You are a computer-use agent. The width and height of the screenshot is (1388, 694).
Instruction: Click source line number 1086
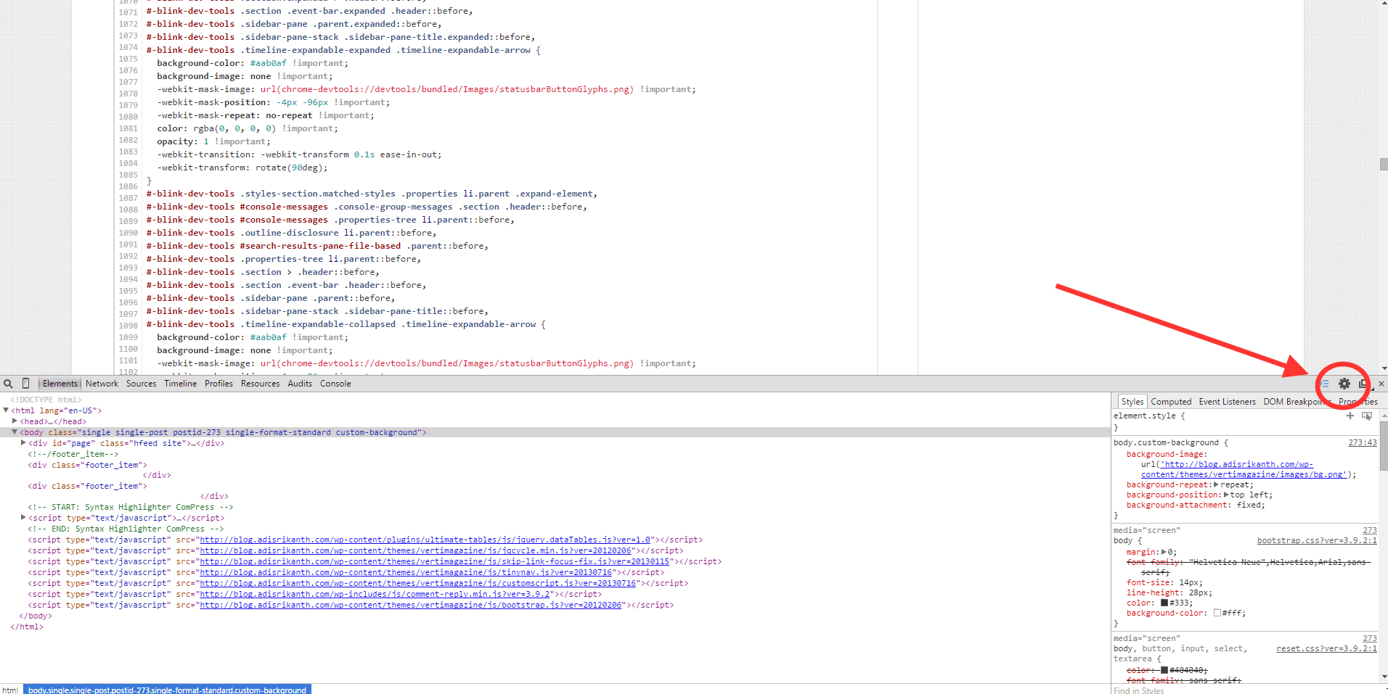[x=128, y=186]
